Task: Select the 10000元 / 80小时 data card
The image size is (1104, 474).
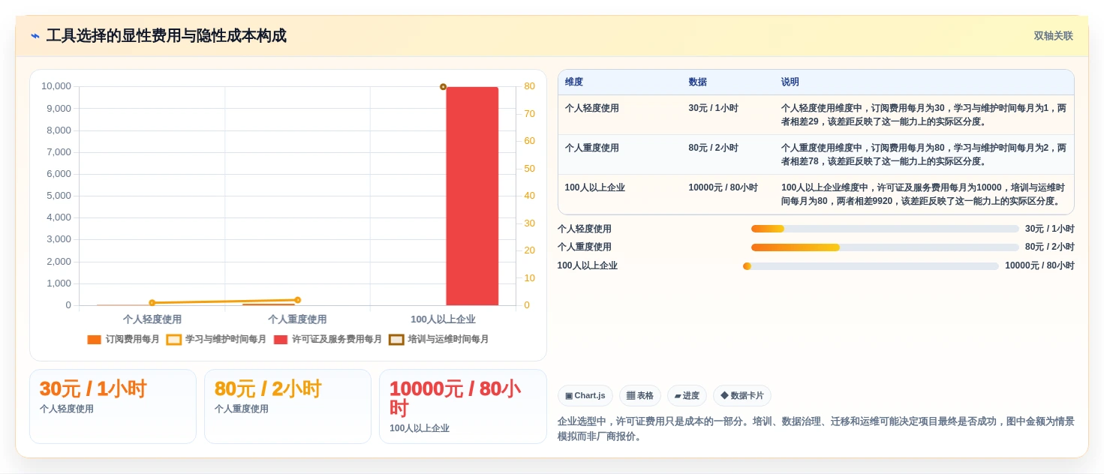Action: (x=463, y=406)
